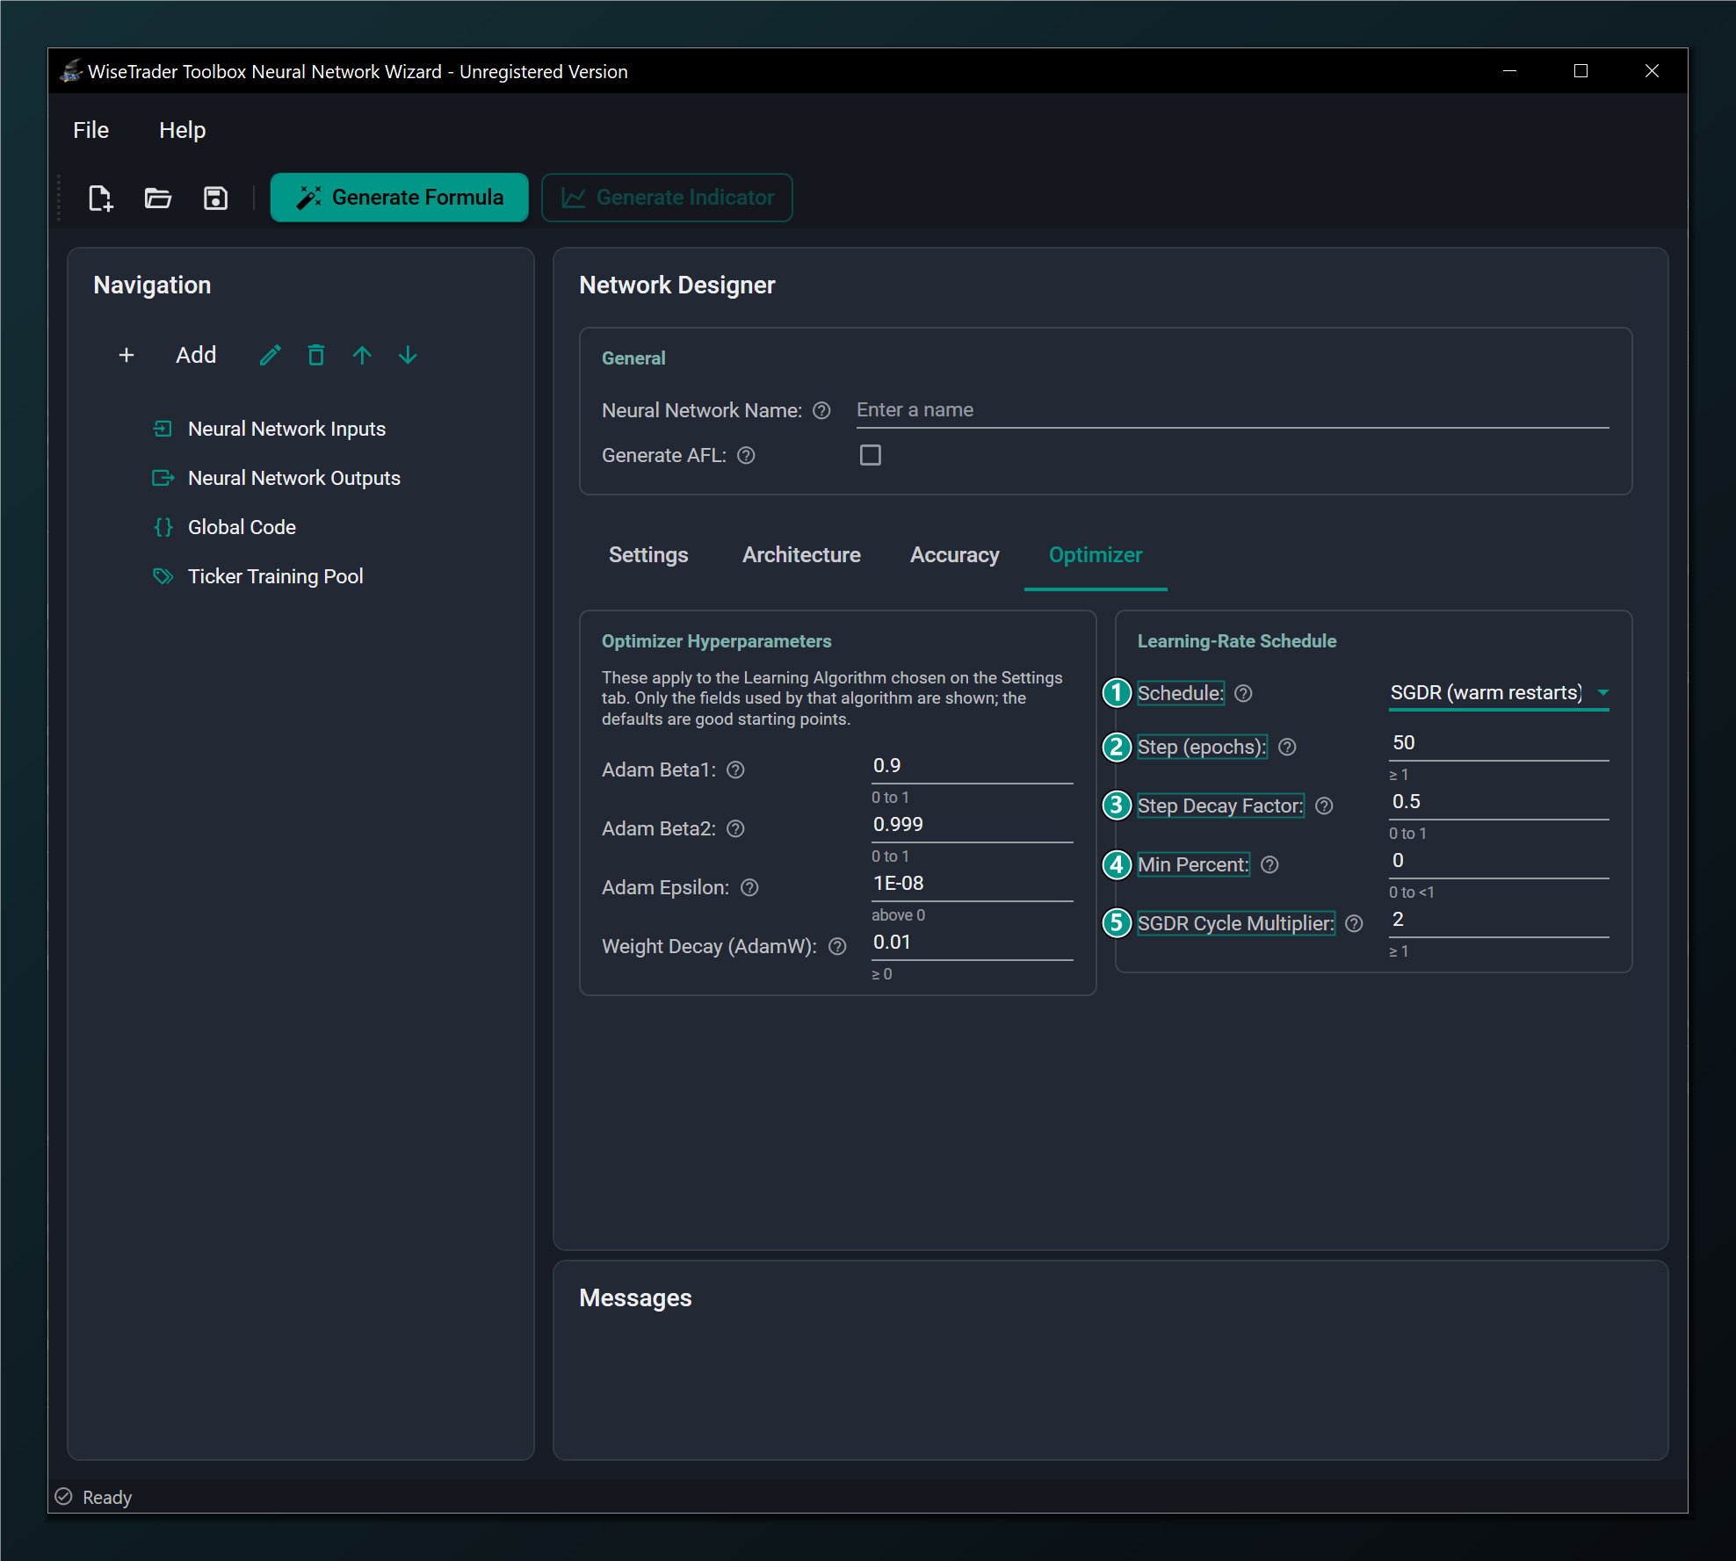Click the WiseTrader app icon in title bar

point(71,71)
